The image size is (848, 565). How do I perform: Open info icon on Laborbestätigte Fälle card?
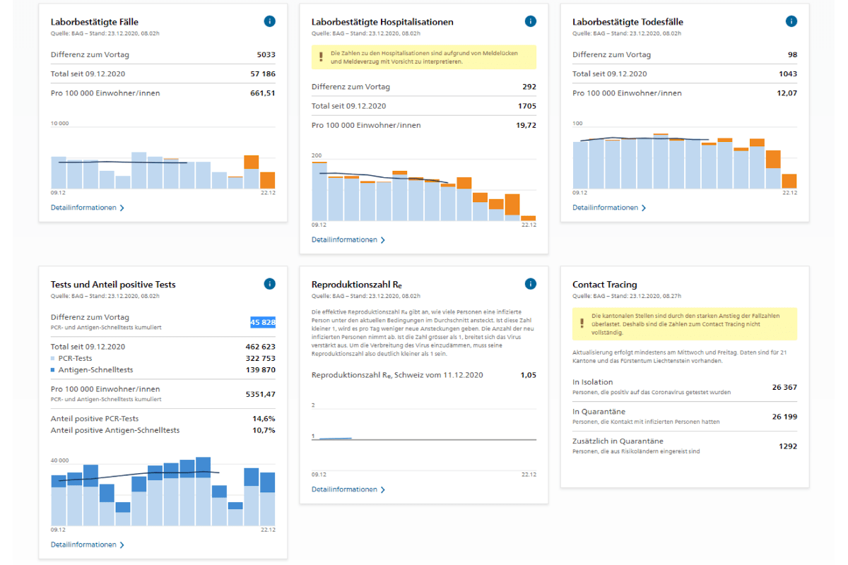pos(269,21)
